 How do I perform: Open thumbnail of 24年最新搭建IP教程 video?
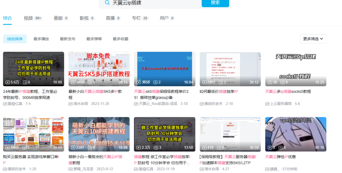(34, 69)
